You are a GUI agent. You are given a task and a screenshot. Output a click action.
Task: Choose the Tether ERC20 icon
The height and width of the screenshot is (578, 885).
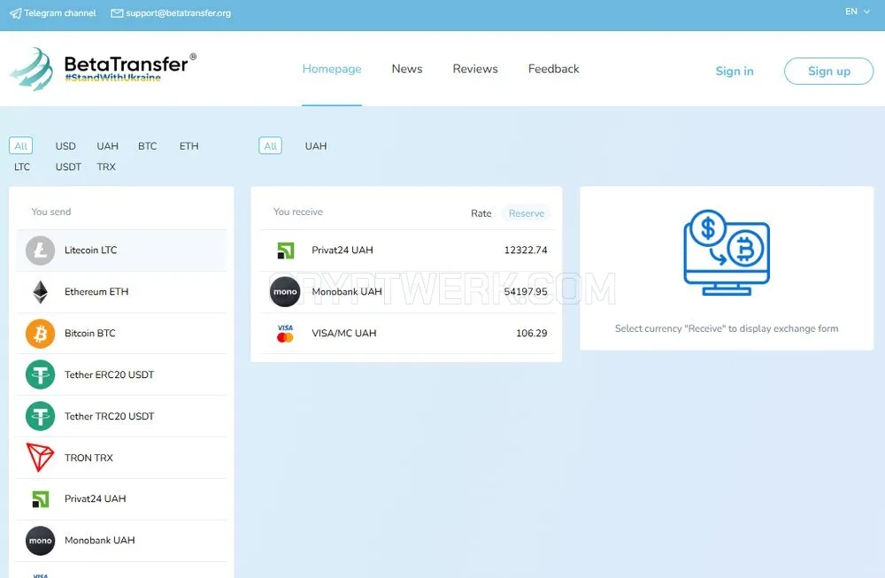click(40, 374)
